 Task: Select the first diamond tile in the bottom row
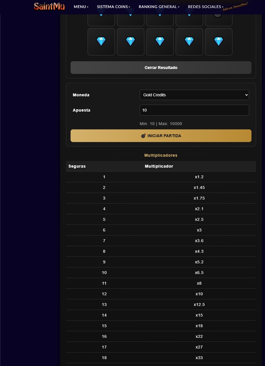101,42
